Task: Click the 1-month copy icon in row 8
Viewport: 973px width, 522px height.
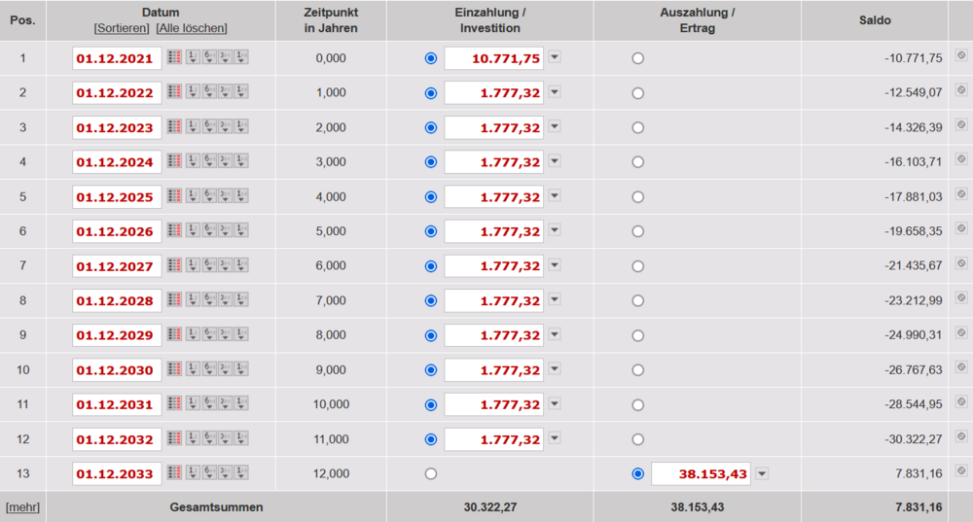Action: click(240, 301)
